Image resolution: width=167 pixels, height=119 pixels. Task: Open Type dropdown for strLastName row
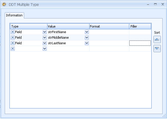44,43
